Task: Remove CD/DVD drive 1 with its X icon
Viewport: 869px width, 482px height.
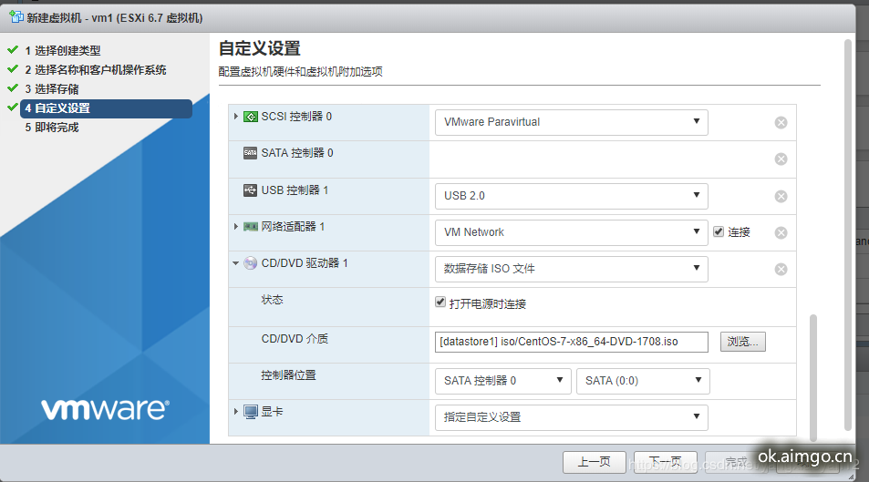Action: (781, 269)
